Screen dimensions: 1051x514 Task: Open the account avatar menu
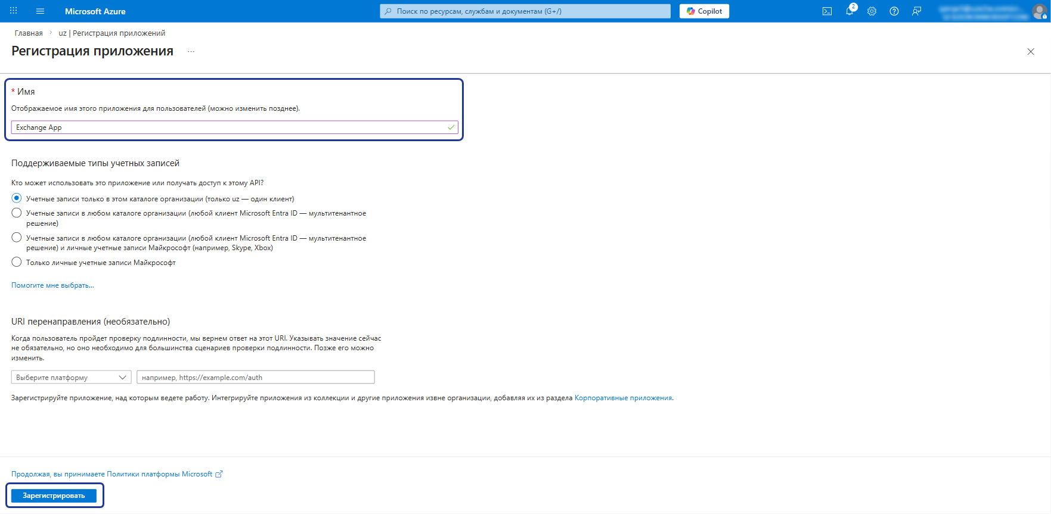(1040, 11)
